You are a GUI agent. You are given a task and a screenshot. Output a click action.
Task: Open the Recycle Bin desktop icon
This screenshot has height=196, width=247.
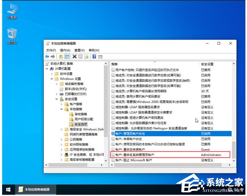tap(12, 34)
